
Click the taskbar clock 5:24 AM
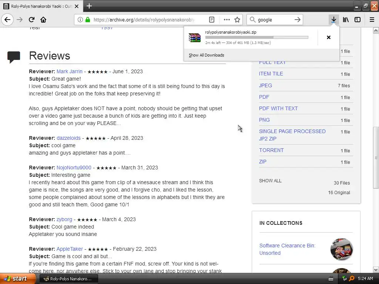(x=365, y=278)
